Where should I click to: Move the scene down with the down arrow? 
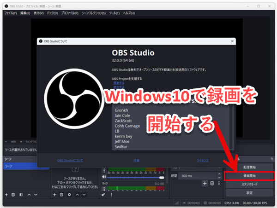tap(36, 195)
